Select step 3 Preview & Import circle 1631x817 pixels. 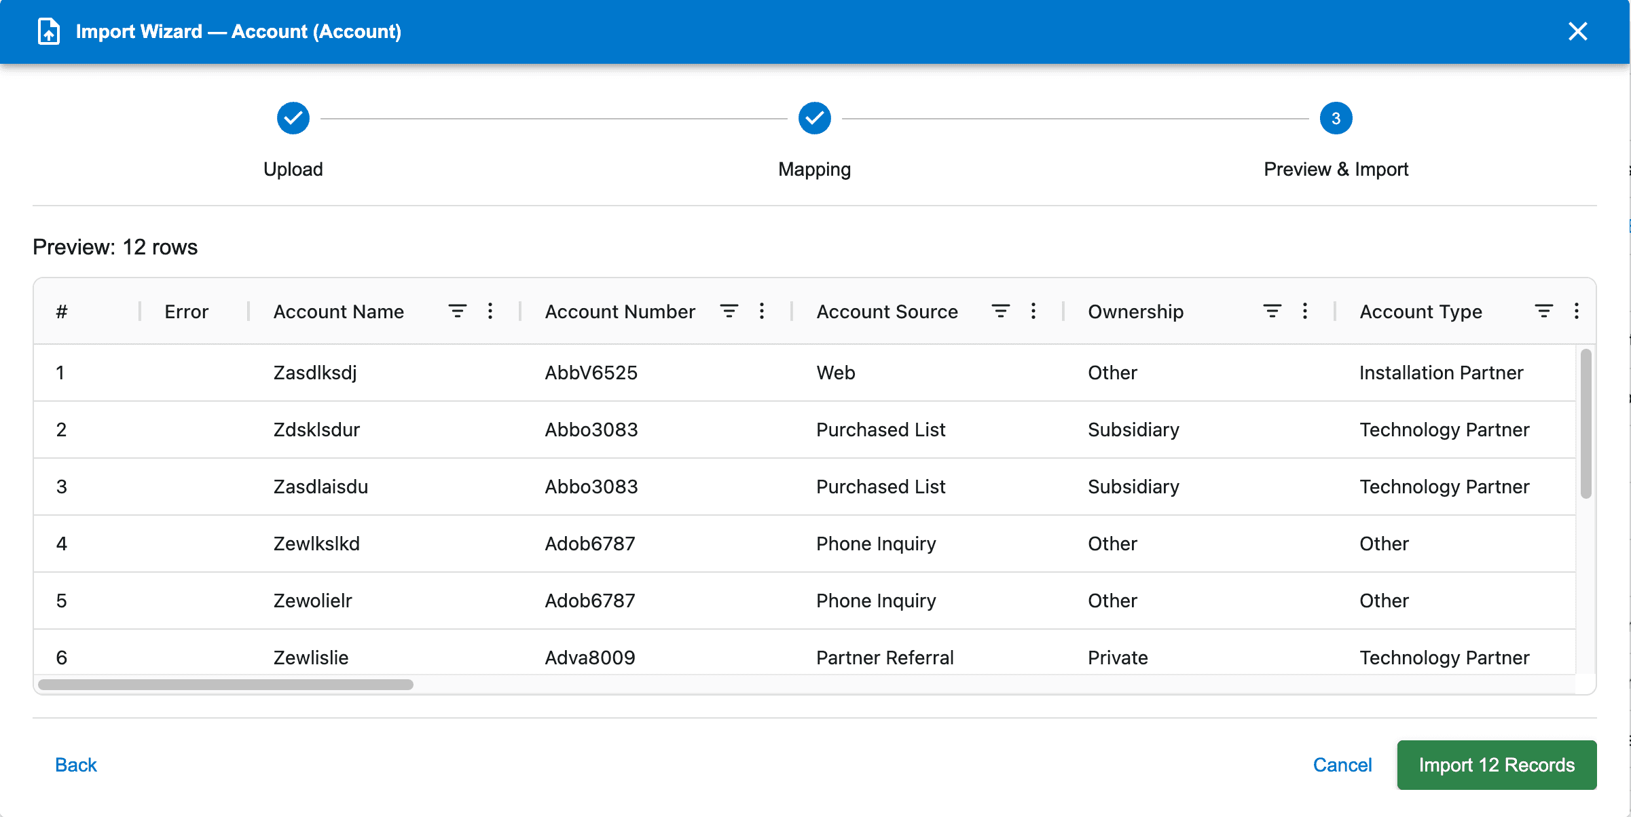pos(1336,119)
